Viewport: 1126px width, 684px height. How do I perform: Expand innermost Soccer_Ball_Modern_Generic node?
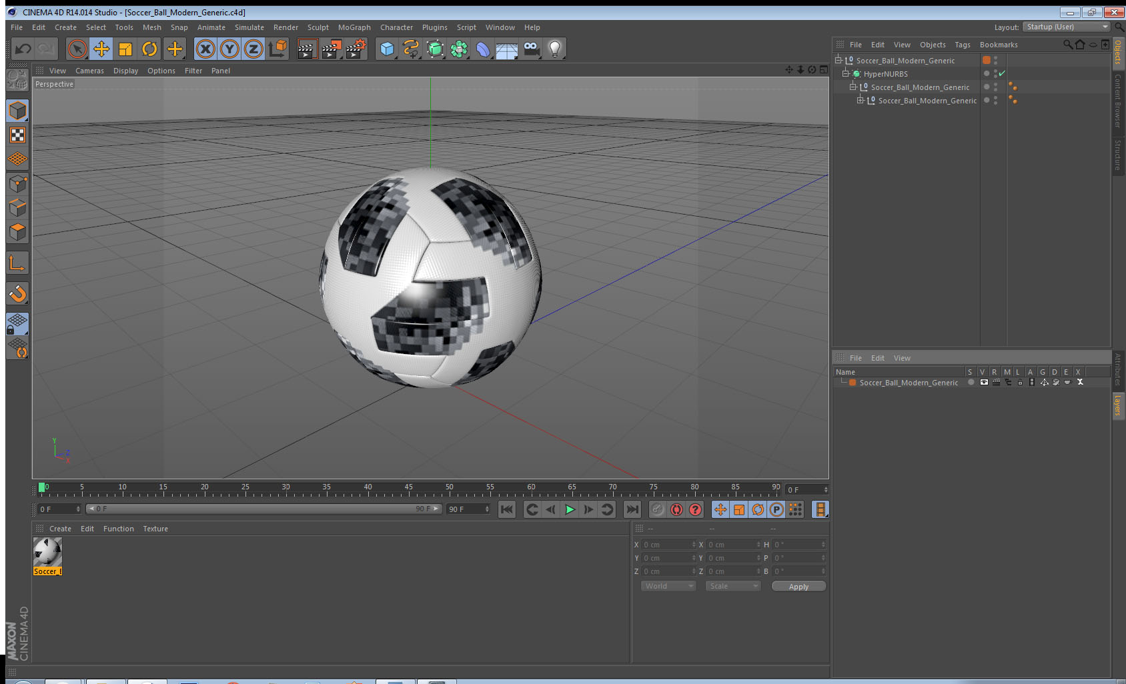click(860, 100)
